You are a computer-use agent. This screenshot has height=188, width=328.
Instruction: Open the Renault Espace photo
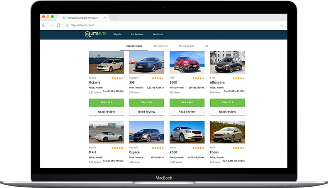pos(147,132)
